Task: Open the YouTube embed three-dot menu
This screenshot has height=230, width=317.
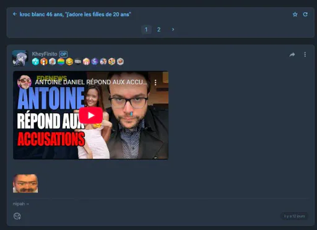Action: [x=155, y=83]
